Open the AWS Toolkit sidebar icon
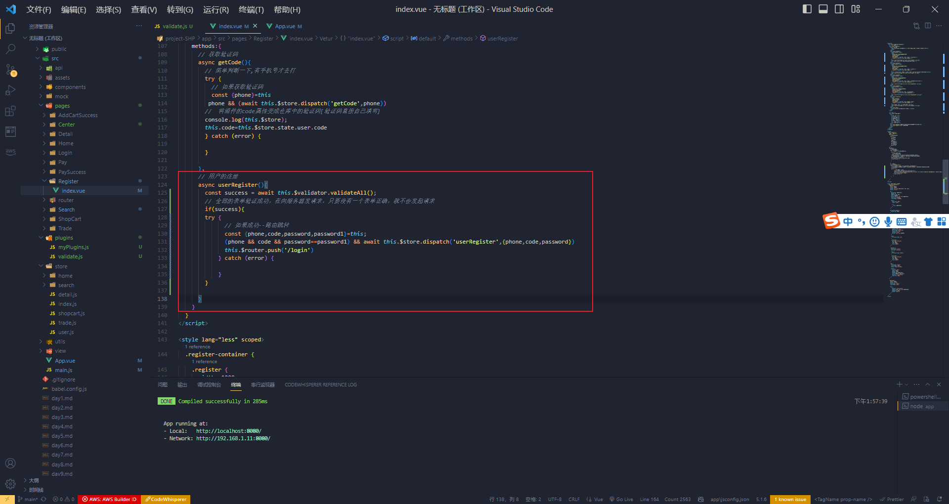 tap(10, 152)
